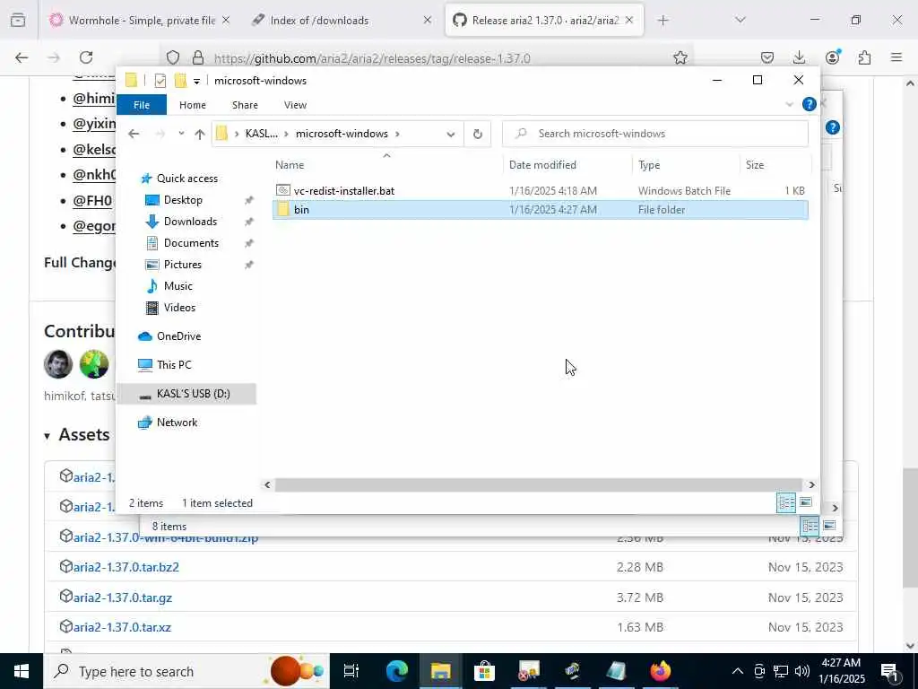Click the Explorer horizontal scrollbar
Image resolution: width=918 pixels, height=689 pixels.
click(539, 485)
